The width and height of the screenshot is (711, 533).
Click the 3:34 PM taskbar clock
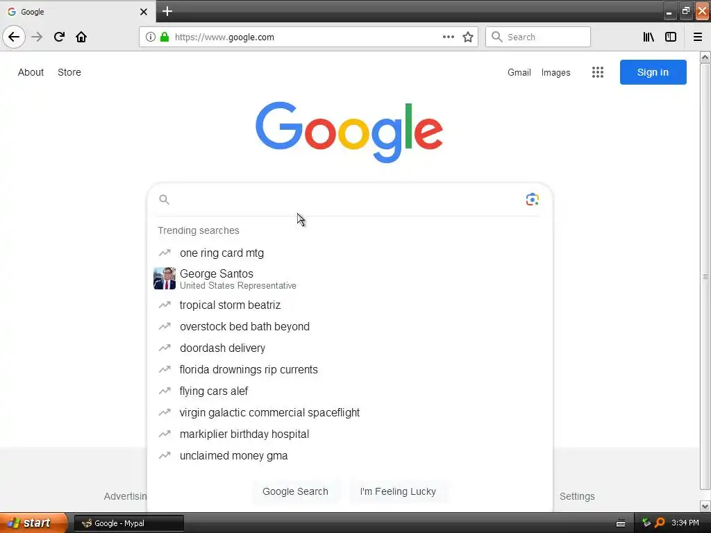tap(685, 523)
